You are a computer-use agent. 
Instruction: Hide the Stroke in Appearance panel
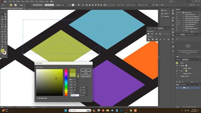[x=177, y=66]
